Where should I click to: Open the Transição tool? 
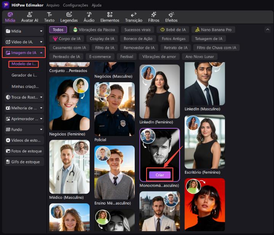pyautogui.click(x=134, y=17)
